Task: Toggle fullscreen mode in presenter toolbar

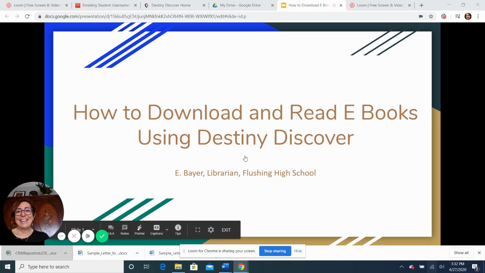Action: 198,230
